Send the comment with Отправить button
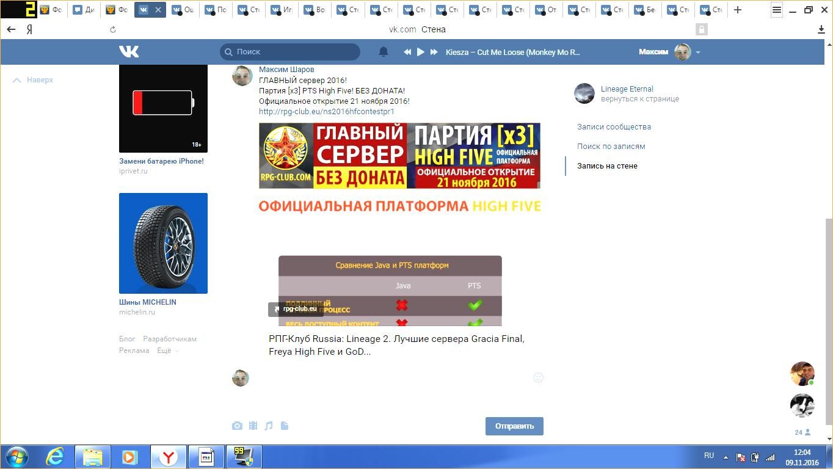Image resolution: width=833 pixels, height=469 pixels. click(514, 426)
